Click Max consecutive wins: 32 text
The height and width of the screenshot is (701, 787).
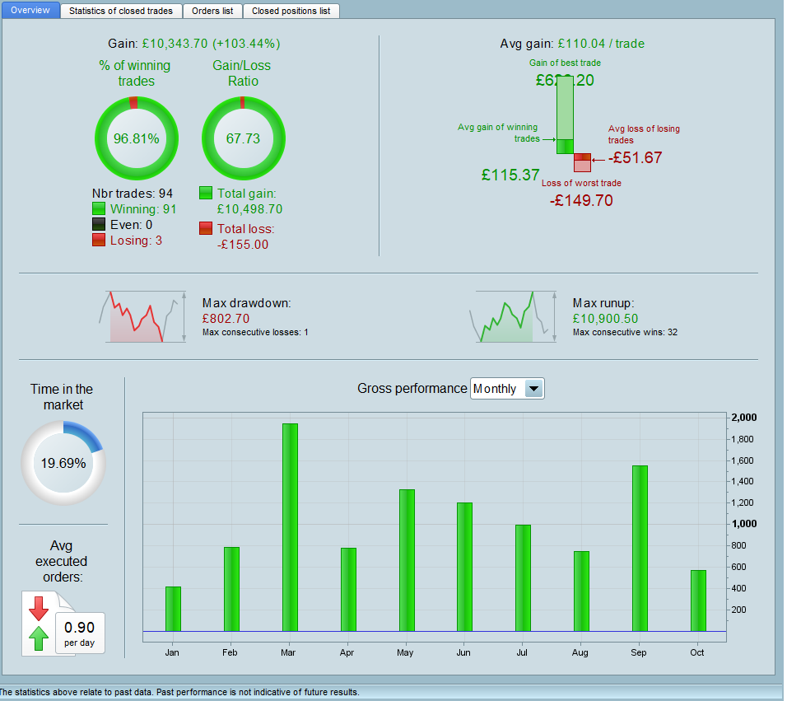626,332
